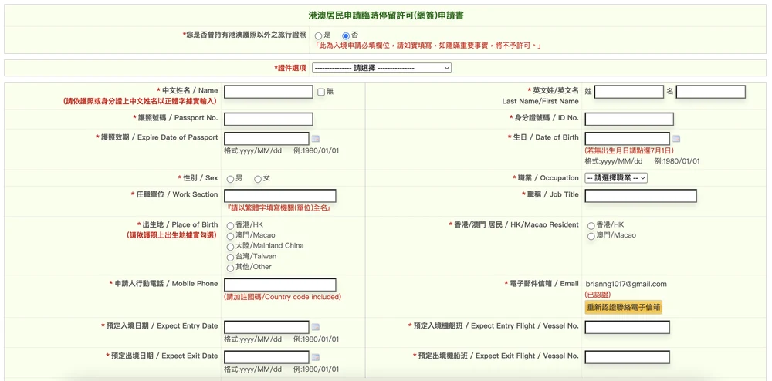Select 澳門/Macao under HK/Macao Resident
772x381 pixels.
coord(591,236)
